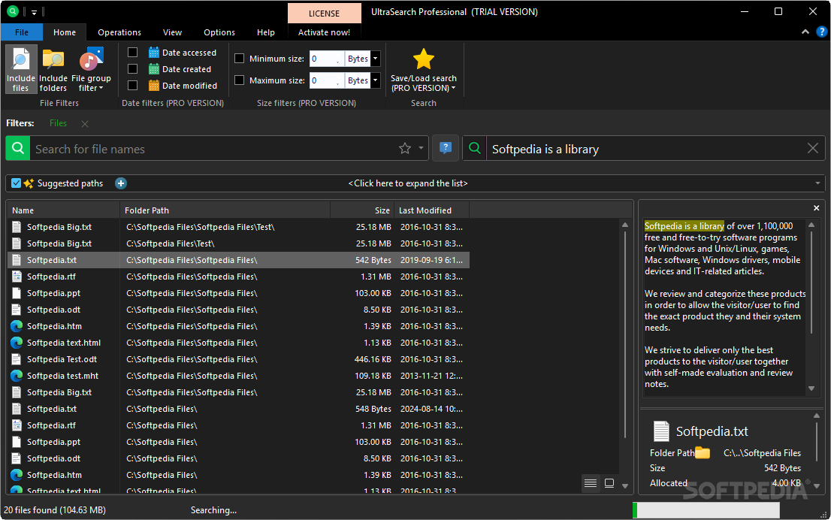Image resolution: width=831 pixels, height=520 pixels.
Task: Enable the Date created checkbox
Action: tap(132, 69)
